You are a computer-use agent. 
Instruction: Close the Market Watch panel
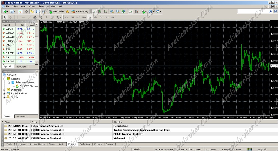pyautogui.click(x=37, y=21)
